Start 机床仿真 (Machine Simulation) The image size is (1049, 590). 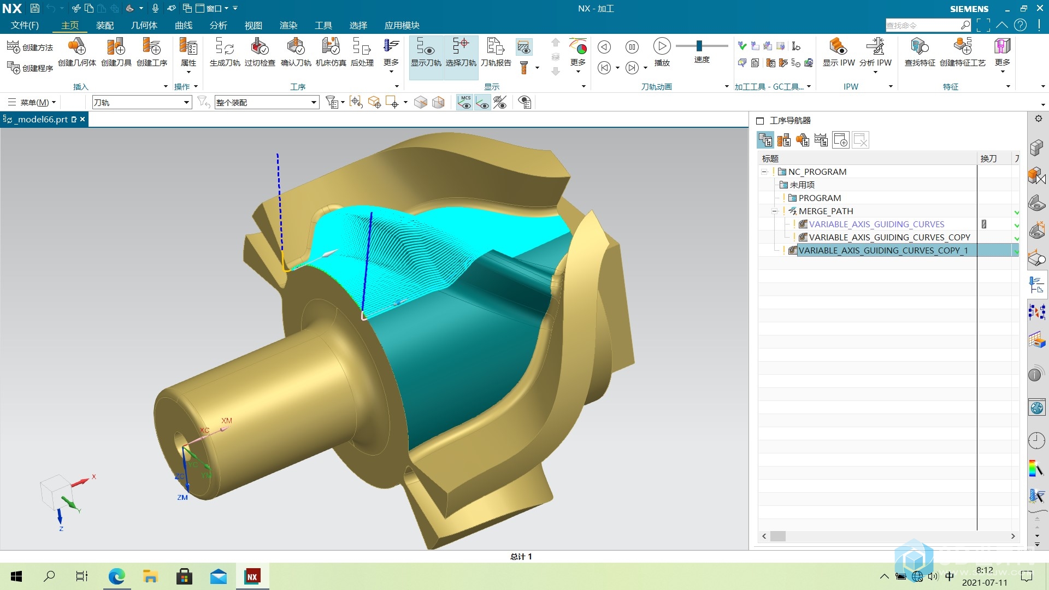331,52
